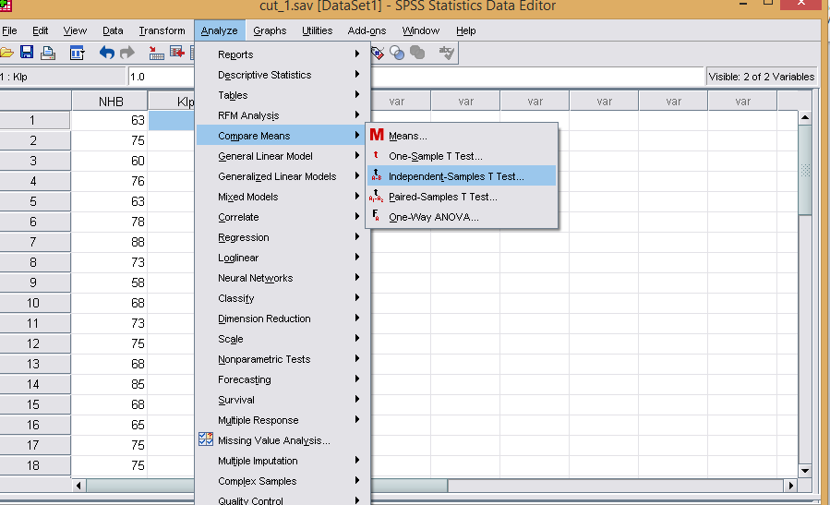Click NHB cell with value 88
The height and width of the screenshot is (505, 830).
(x=110, y=242)
